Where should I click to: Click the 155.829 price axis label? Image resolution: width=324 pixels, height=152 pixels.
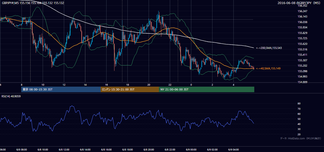point(302,33)
